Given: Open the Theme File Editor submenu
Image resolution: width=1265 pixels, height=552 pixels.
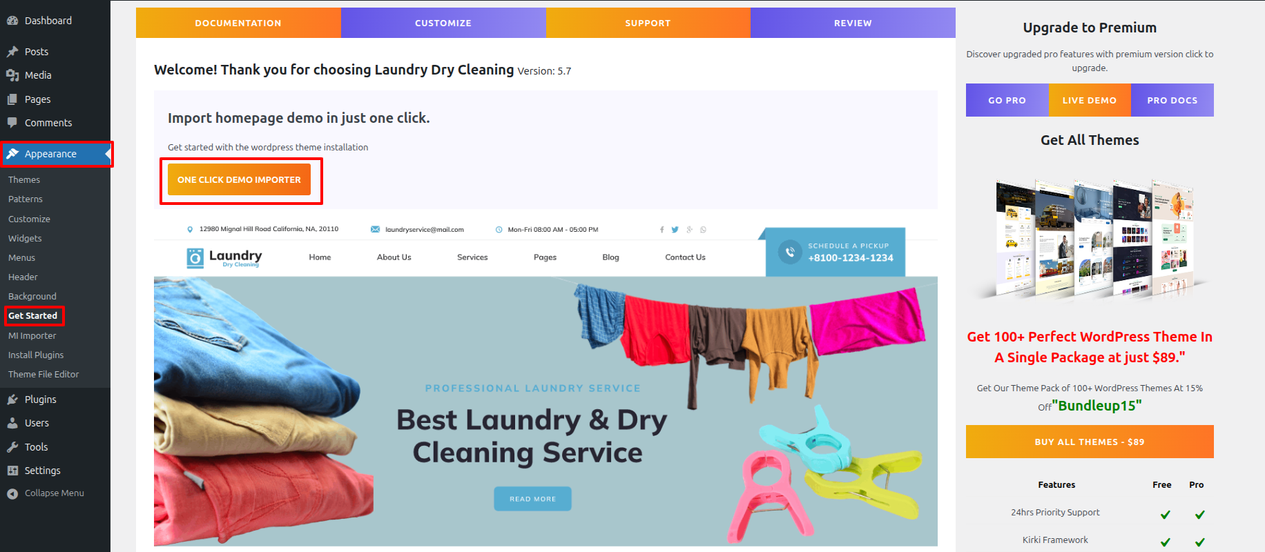Looking at the screenshot, I should coord(44,375).
